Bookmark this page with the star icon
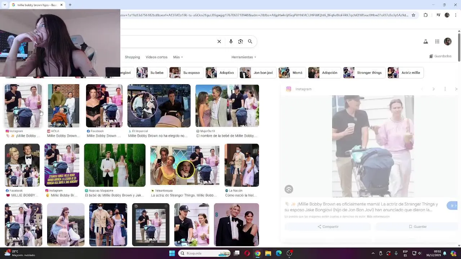This screenshot has width=461, height=259. pos(413,15)
